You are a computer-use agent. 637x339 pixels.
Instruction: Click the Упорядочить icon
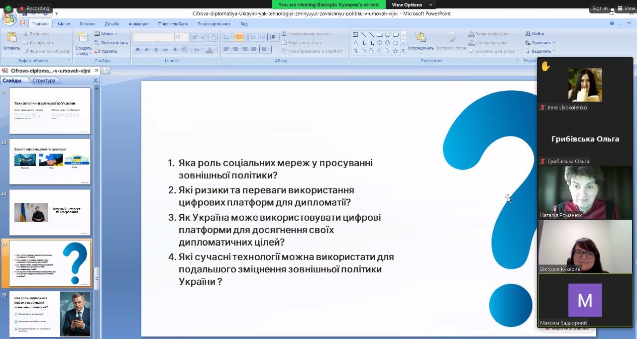421,37
